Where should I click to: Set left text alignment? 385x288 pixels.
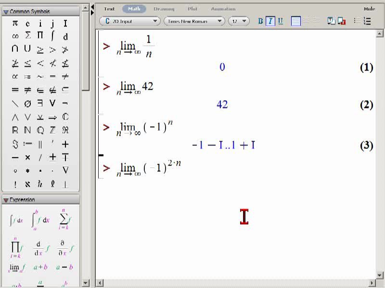click(295, 21)
